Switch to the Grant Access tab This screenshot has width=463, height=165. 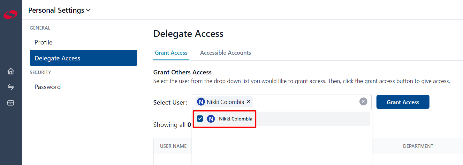[171, 53]
